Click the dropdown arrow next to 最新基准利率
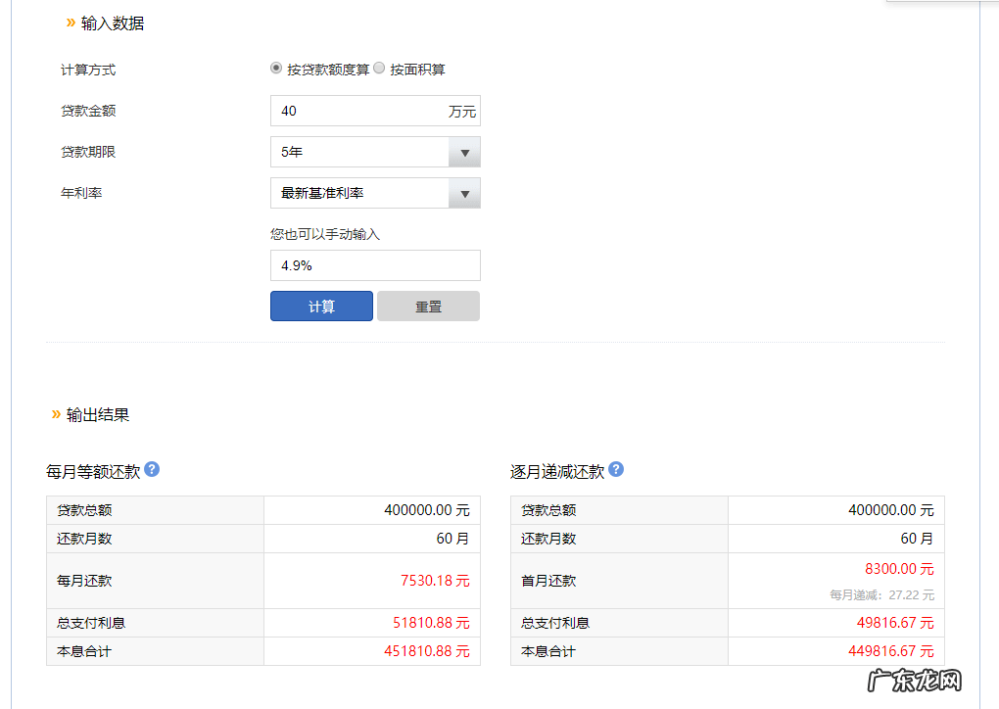Image resolution: width=999 pixels, height=709 pixels. click(x=464, y=193)
